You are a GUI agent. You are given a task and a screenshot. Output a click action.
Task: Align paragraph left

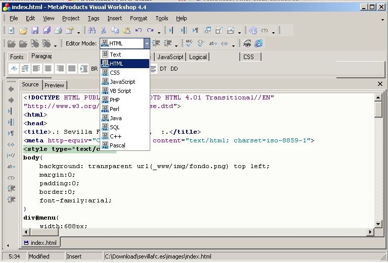click(36, 69)
